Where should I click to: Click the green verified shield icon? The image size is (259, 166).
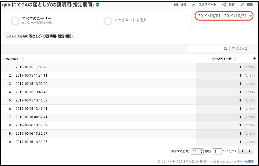pyautogui.click(x=97, y=5)
